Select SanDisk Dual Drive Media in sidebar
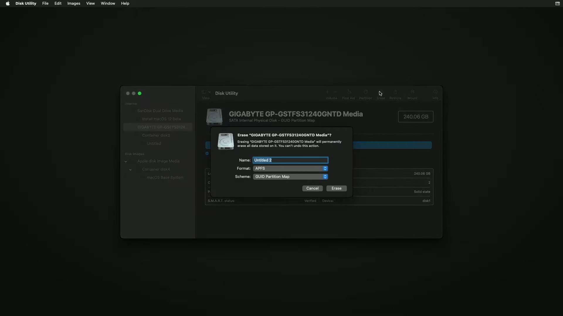 tap(160, 111)
